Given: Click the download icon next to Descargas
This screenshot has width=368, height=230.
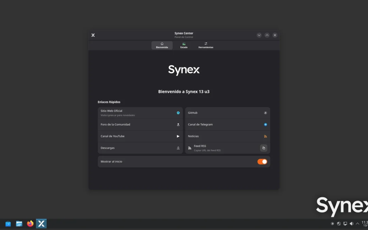Looking at the screenshot, I should pyautogui.click(x=178, y=148).
